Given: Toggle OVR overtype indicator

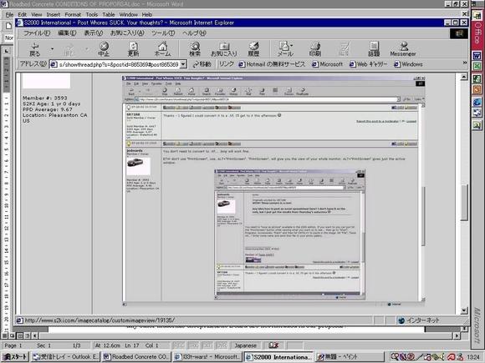Looking at the screenshot, I should 222,345.
